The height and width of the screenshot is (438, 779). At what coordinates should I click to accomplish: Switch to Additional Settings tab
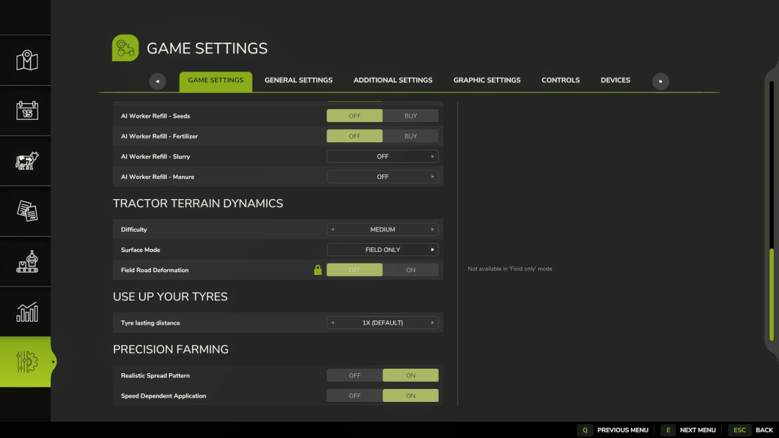pos(393,80)
